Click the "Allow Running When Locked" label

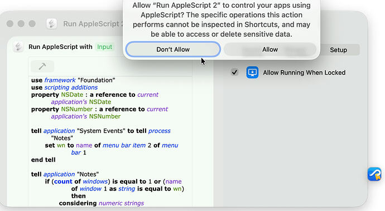click(304, 72)
